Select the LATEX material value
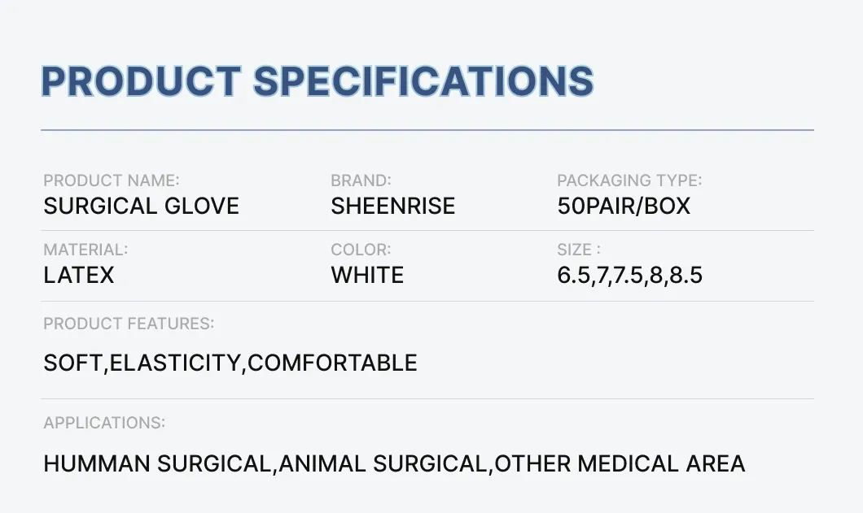The width and height of the screenshot is (863, 513). 79,275
